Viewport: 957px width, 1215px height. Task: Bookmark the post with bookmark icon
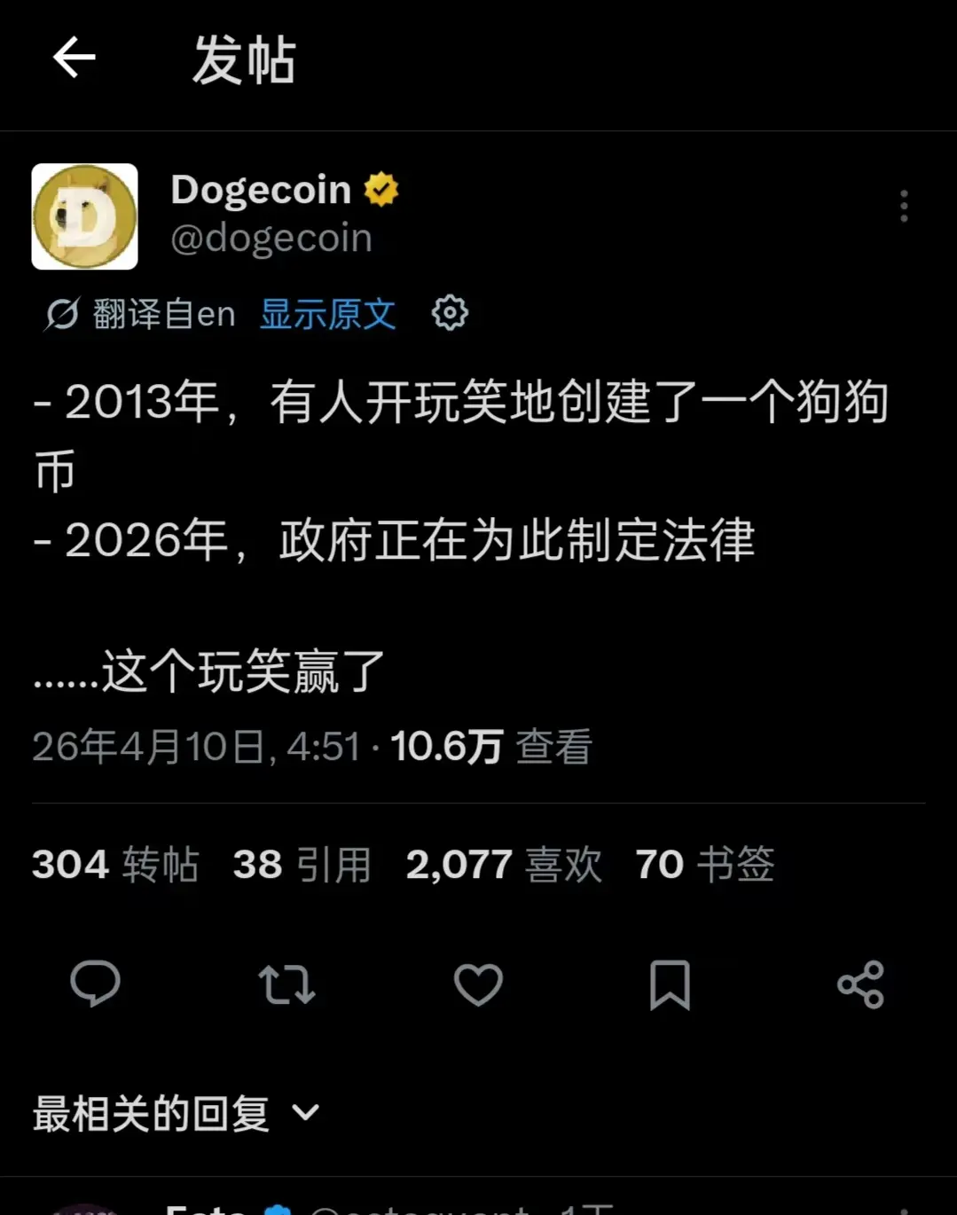tap(670, 984)
